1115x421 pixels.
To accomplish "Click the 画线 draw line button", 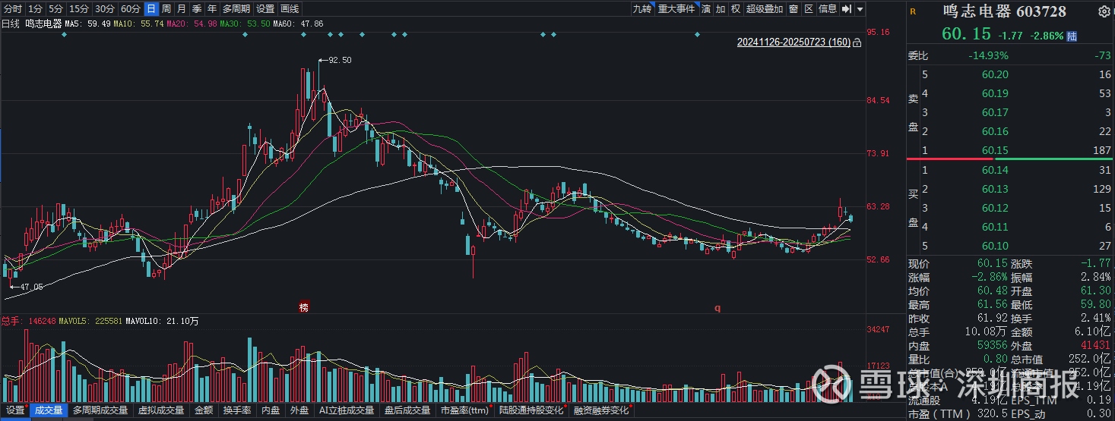I will [290, 9].
